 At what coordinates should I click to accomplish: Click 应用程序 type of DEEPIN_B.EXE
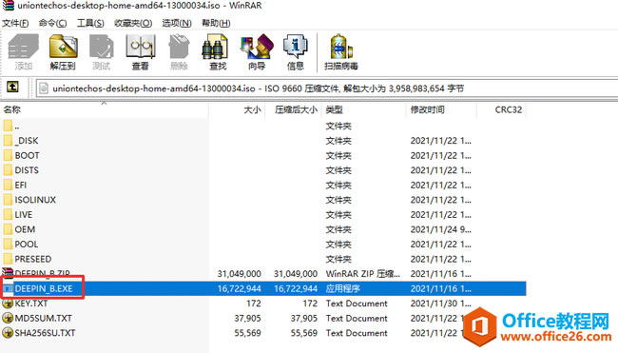click(342, 288)
